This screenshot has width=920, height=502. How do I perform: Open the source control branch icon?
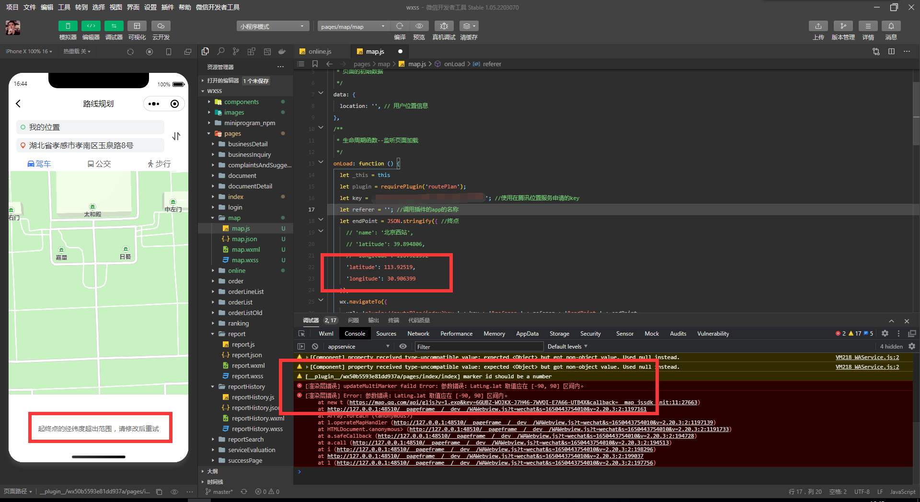point(236,51)
